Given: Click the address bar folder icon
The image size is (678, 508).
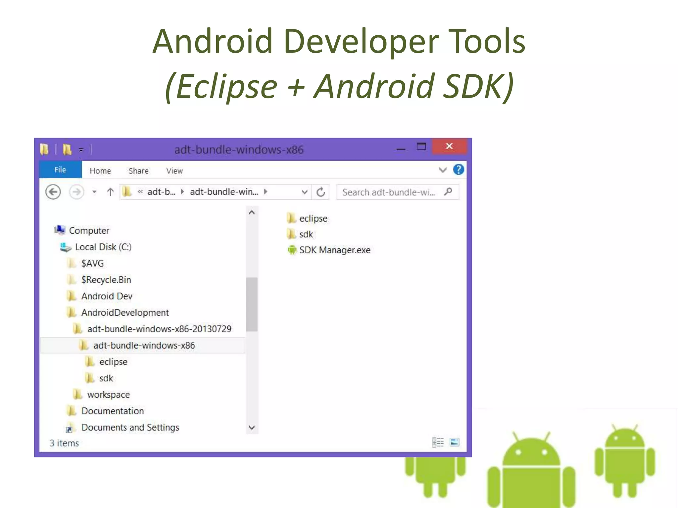Looking at the screenshot, I should tap(127, 192).
